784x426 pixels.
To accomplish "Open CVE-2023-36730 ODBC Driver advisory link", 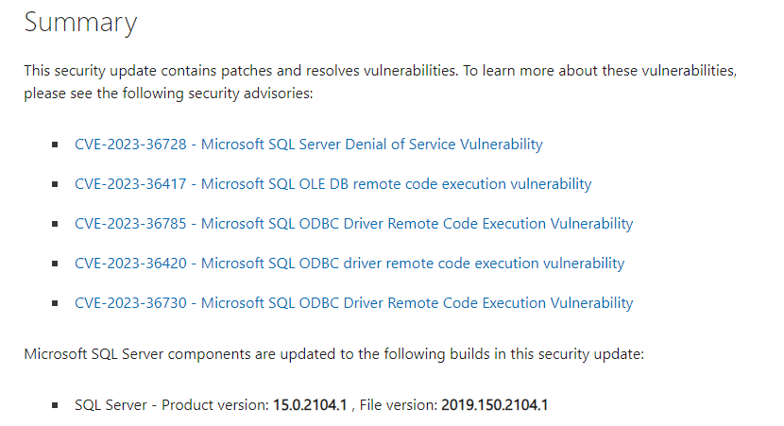I will click(354, 303).
